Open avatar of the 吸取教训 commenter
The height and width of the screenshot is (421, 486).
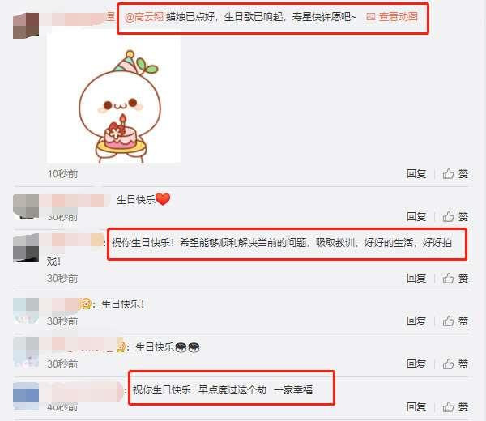26,248
